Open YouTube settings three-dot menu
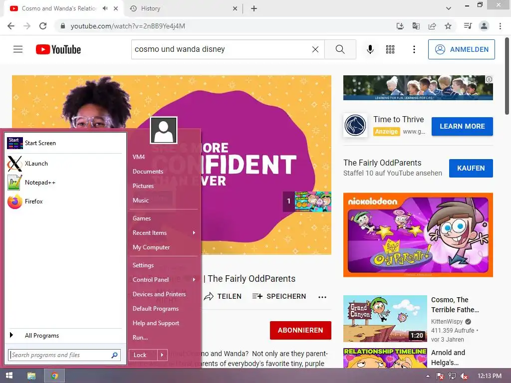The width and height of the screenshot is (511, 383). pyautogui.click(x=414, y=49)
